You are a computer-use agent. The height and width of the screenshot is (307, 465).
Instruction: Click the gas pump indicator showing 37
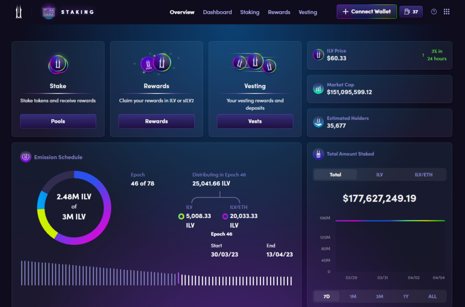pyautogui.click(x=411, y=12)
